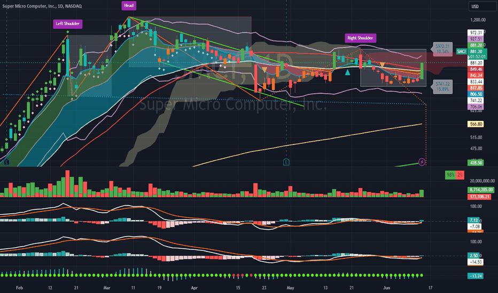Select the Right Shoulder pattern label

coord(360,38)
